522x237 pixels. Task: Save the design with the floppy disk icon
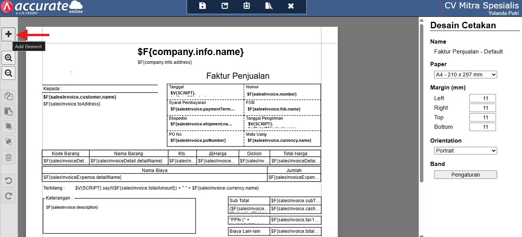203,6
